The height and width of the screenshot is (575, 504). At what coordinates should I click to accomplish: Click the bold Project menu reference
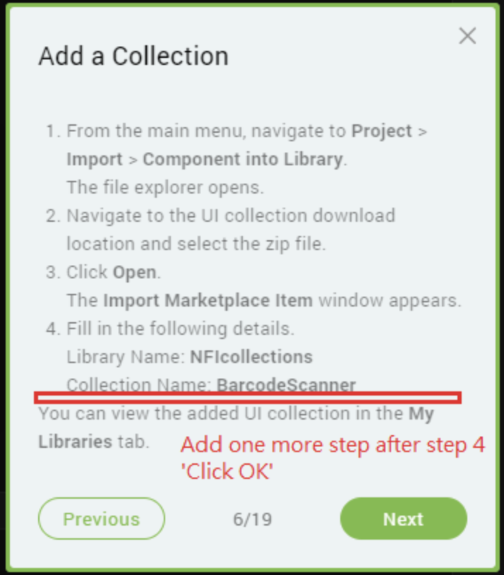pos(382,131)
